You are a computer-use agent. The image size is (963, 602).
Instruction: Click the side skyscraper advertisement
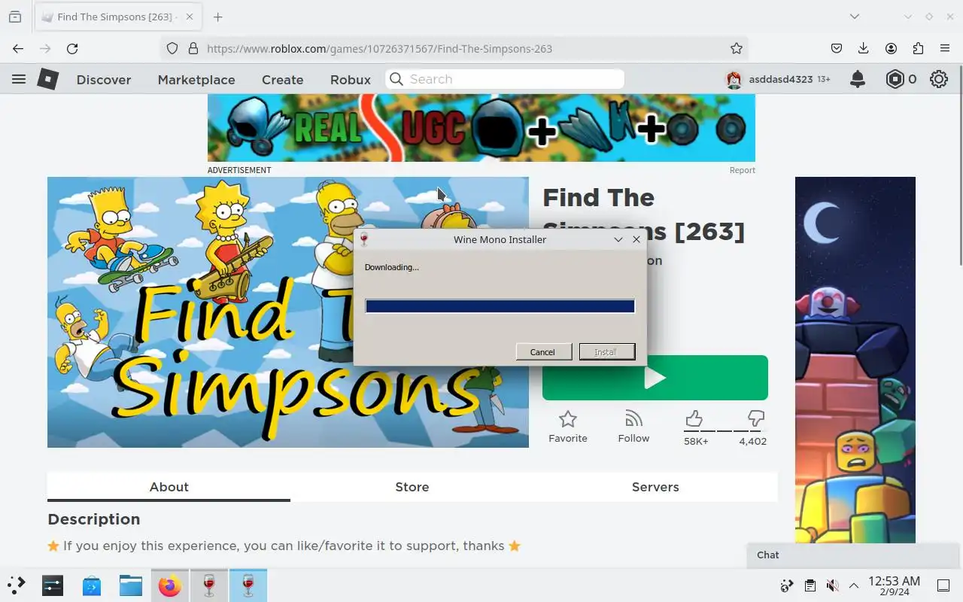point(855,360)
